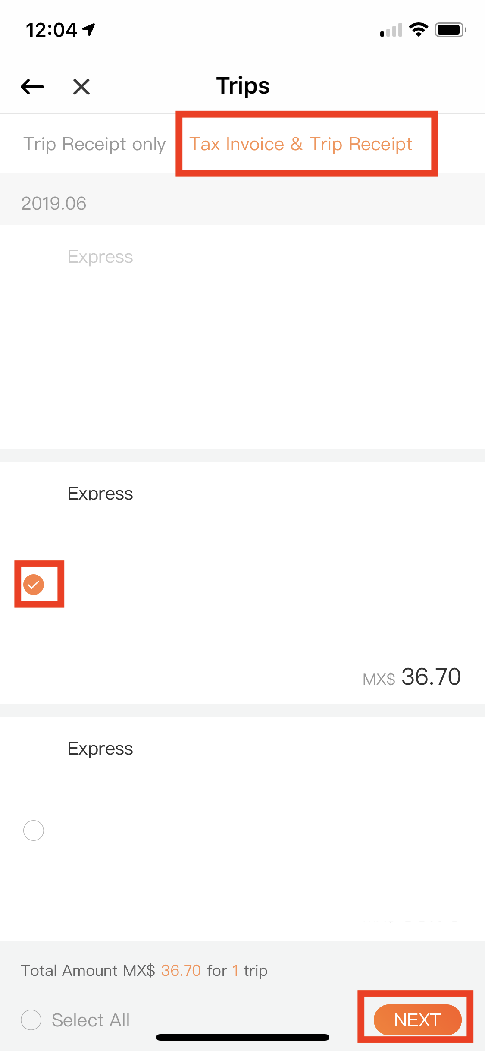The image size is (485, 1051).
Task: Close the Trips screen with X
Action: click(x=81, y=86)
